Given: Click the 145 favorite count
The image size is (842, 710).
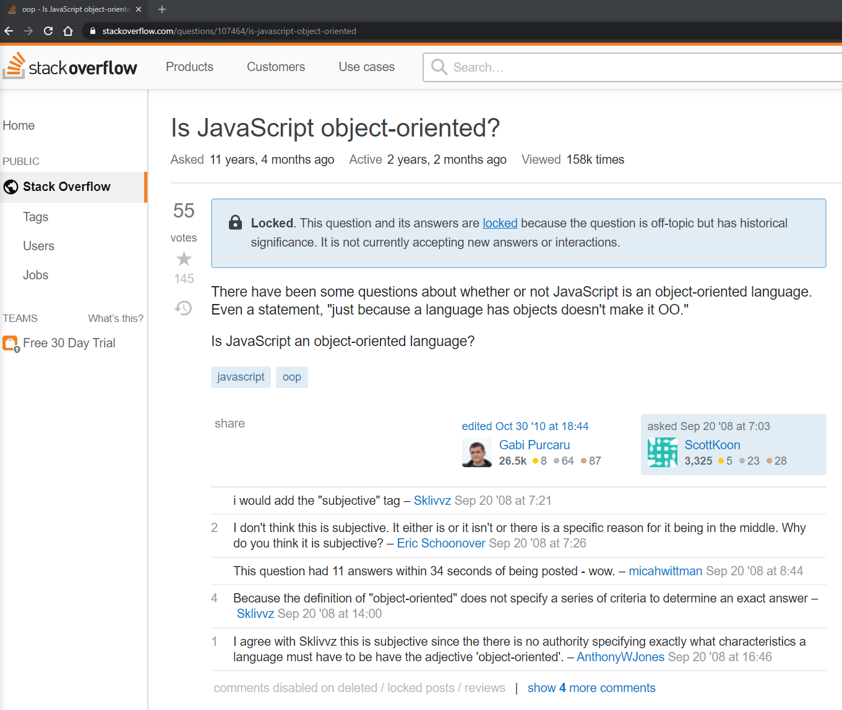Looking at the screenshot, I should point(184,279).
